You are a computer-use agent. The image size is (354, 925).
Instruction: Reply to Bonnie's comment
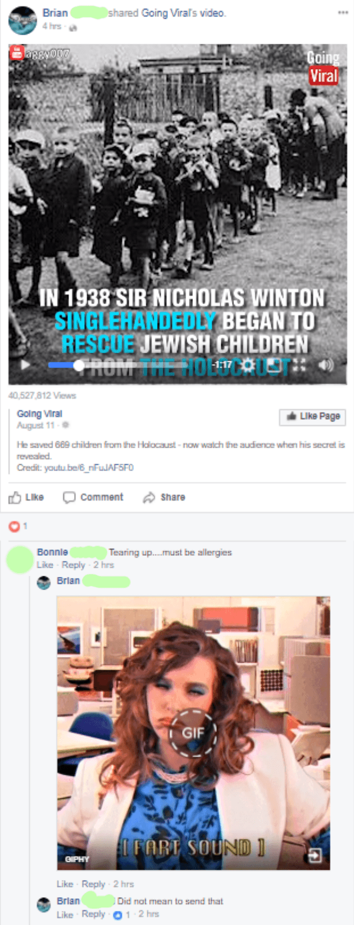coord(73,565)
